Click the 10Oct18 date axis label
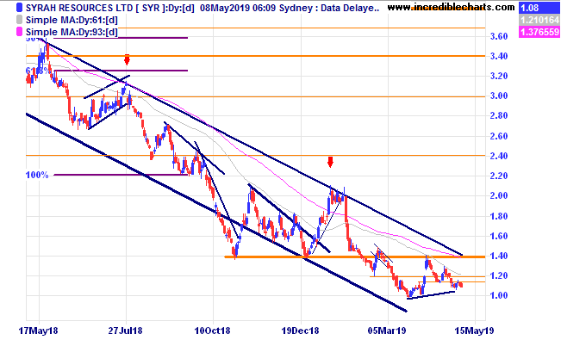The image size is (561, 340). tap(212, 331)
